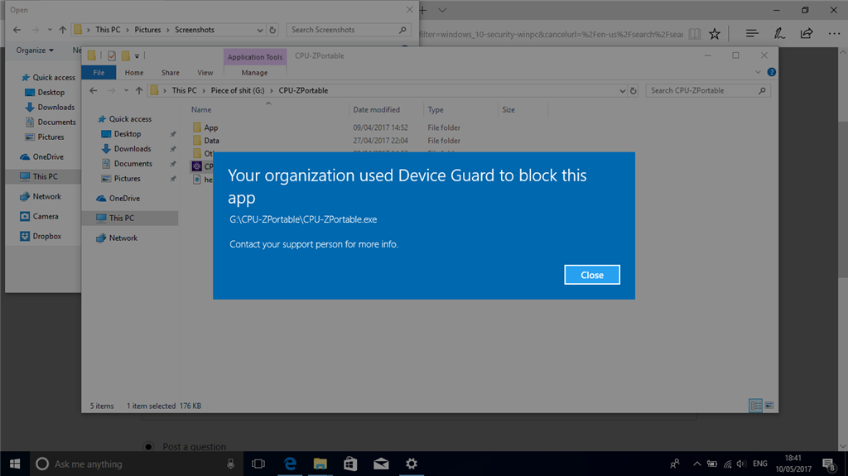This screenshot has width=848, height=476.
Task: Open the File tab in CPU-ZPortable Explorer
Action: (x=99, y=73)
